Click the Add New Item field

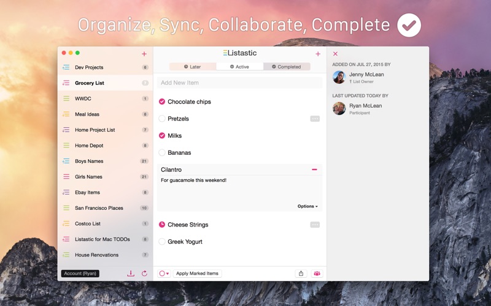[x=239, y=83]
